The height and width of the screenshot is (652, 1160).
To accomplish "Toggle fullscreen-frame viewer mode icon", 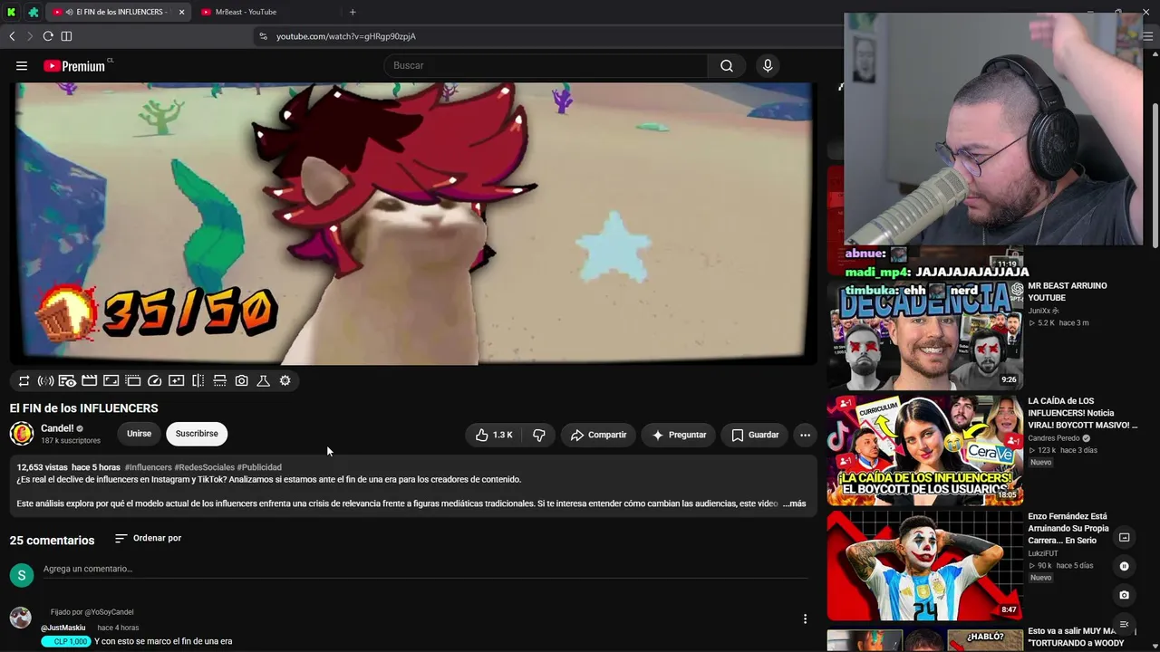I will pos(111,381).
